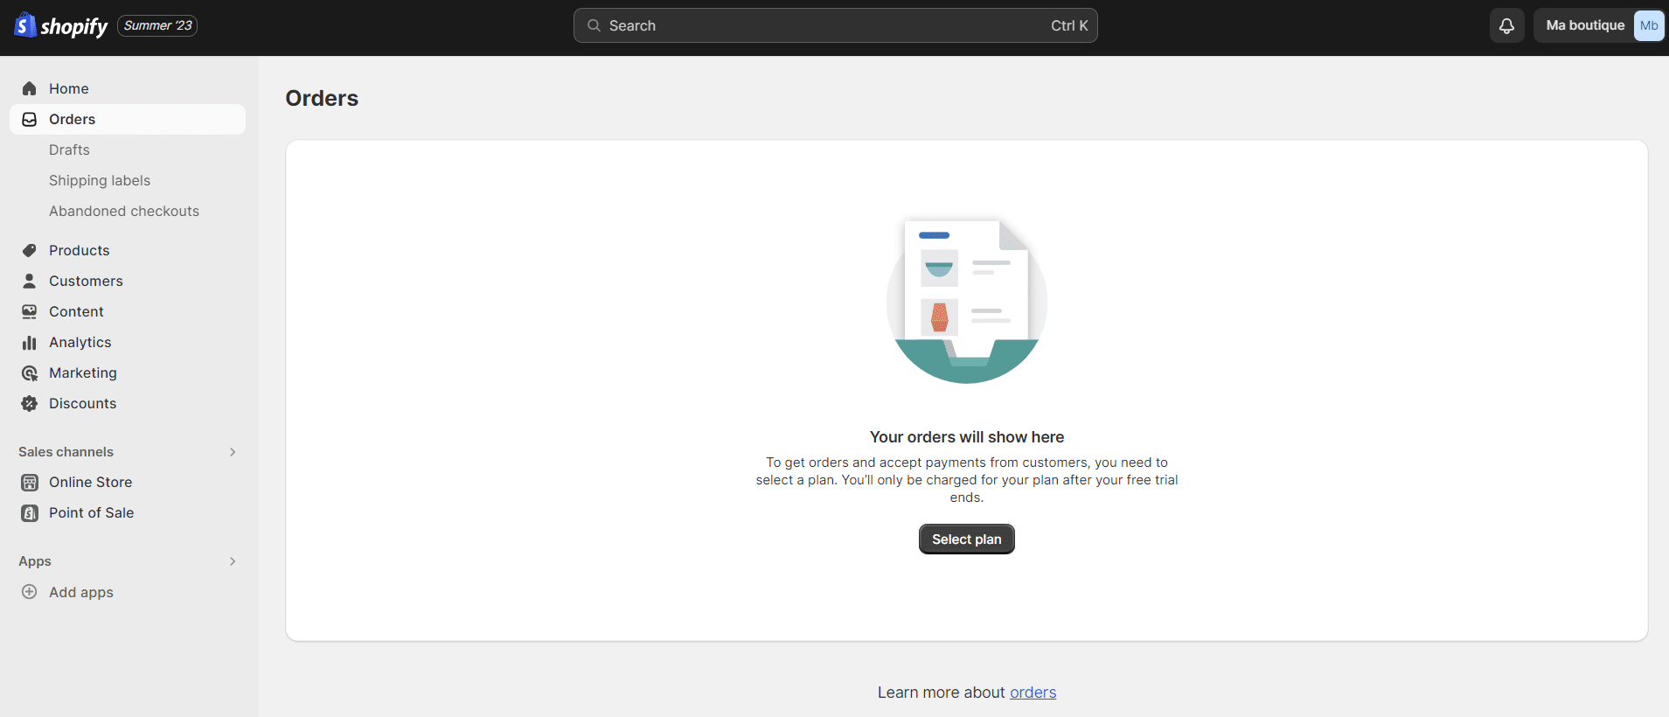
Task: Click the Shopify logo
Action: 60,25
